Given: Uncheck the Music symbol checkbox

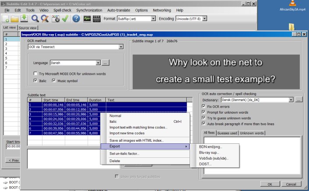Looking at the screenshot, I should tap(53, 81).
